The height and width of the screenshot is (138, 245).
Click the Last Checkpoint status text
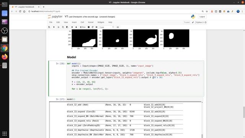coord(83,17)
